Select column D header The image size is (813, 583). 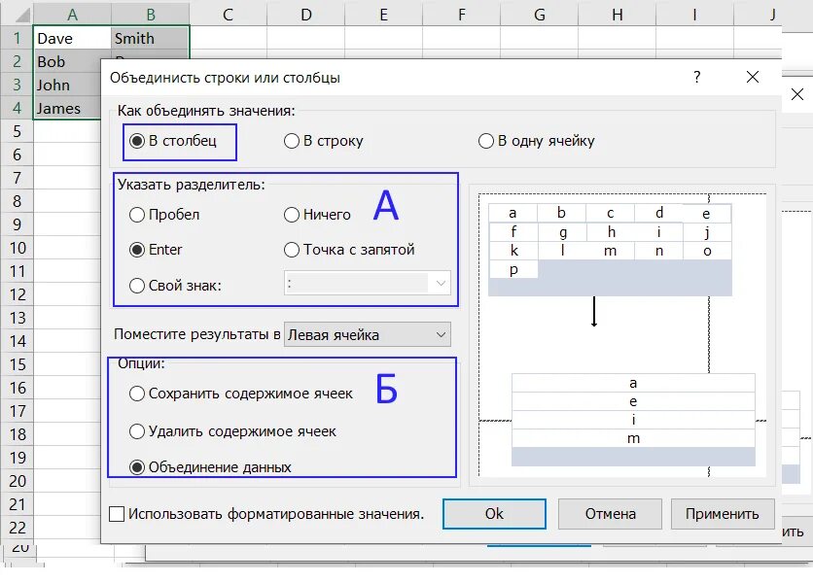pyautogui.click(x=306, y=15)
